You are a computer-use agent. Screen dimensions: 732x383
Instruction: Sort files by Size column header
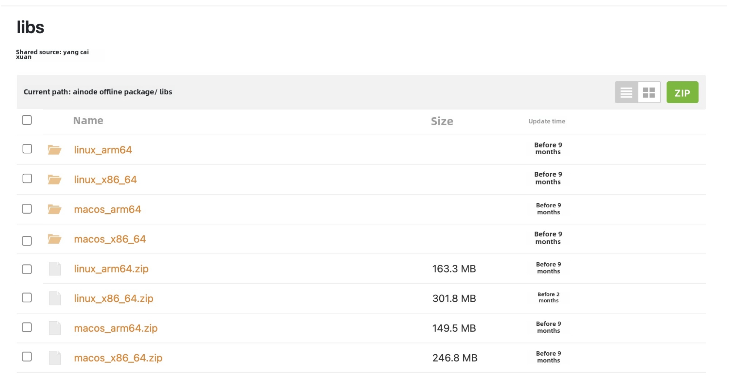pos(441,121)
